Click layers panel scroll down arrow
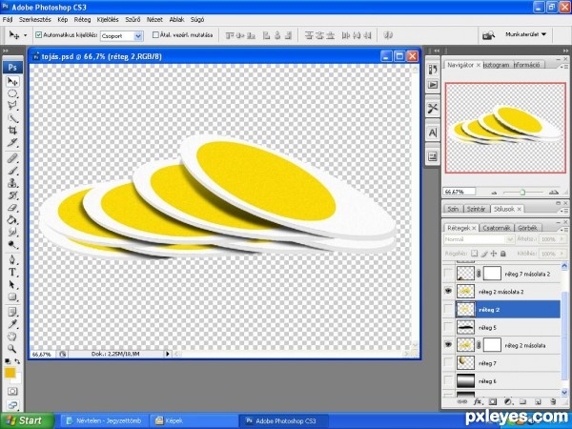 (564, 392)
